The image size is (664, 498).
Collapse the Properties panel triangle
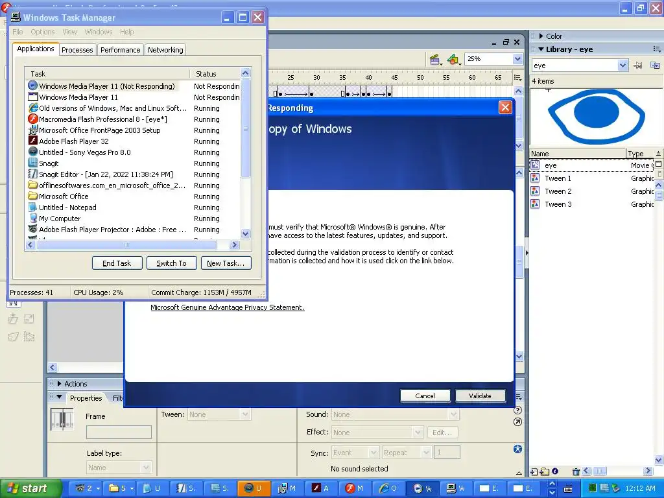click(59, 397)
